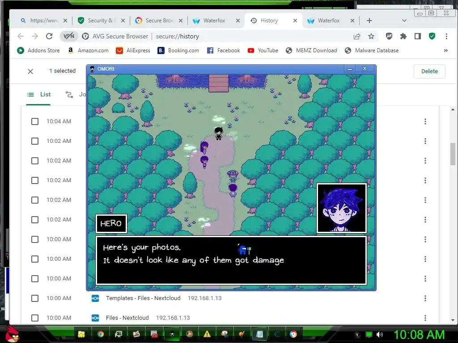Click the AVG Secure Browser site icon
The image size is (458, 343).
pyautogui.click(x=85, y=36)
